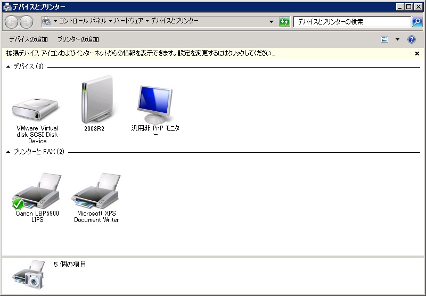
Task: Click the refresh icon beside address bar
Action: tap(284, 22)
